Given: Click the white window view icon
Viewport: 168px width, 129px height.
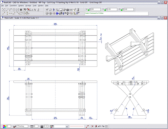Looking at the screenshot, I should (61, 10).
